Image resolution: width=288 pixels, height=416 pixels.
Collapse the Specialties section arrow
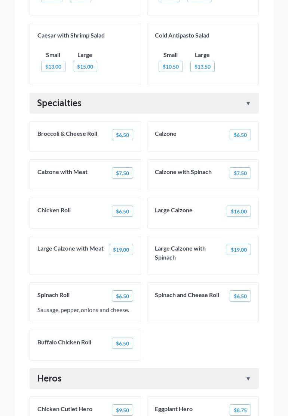click(248, 104)
